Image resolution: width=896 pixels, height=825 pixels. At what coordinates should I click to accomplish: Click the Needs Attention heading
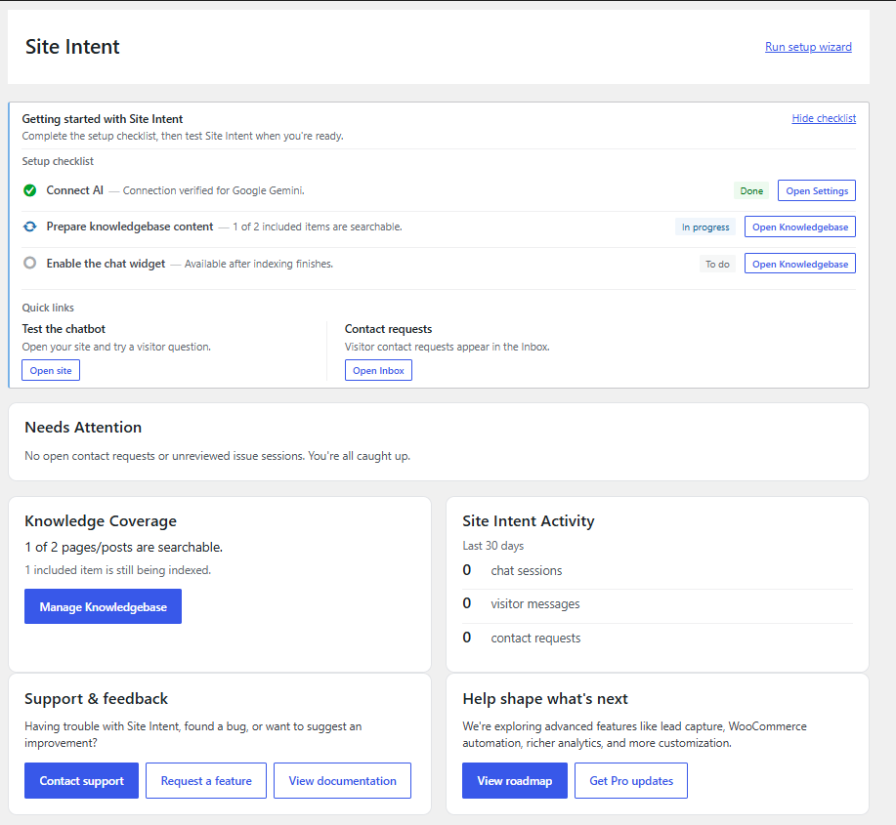tap(83, 427)
